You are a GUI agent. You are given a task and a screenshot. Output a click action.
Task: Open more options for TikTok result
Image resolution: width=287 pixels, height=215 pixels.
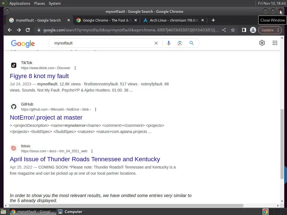tap(75, 68)
